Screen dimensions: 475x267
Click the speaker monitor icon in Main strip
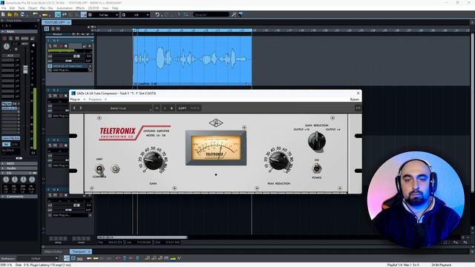point(33,45)
